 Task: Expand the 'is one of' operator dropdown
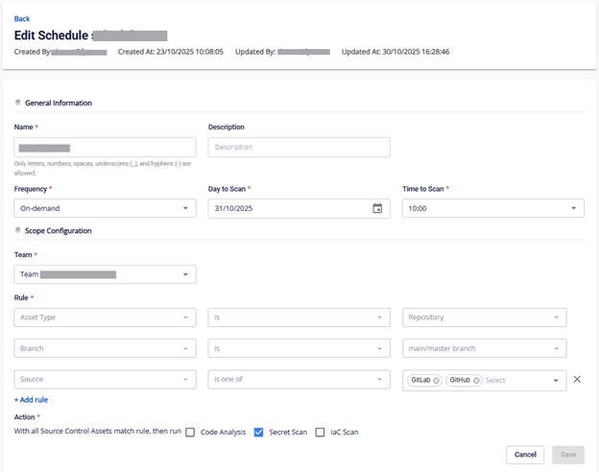coord(299,380)
